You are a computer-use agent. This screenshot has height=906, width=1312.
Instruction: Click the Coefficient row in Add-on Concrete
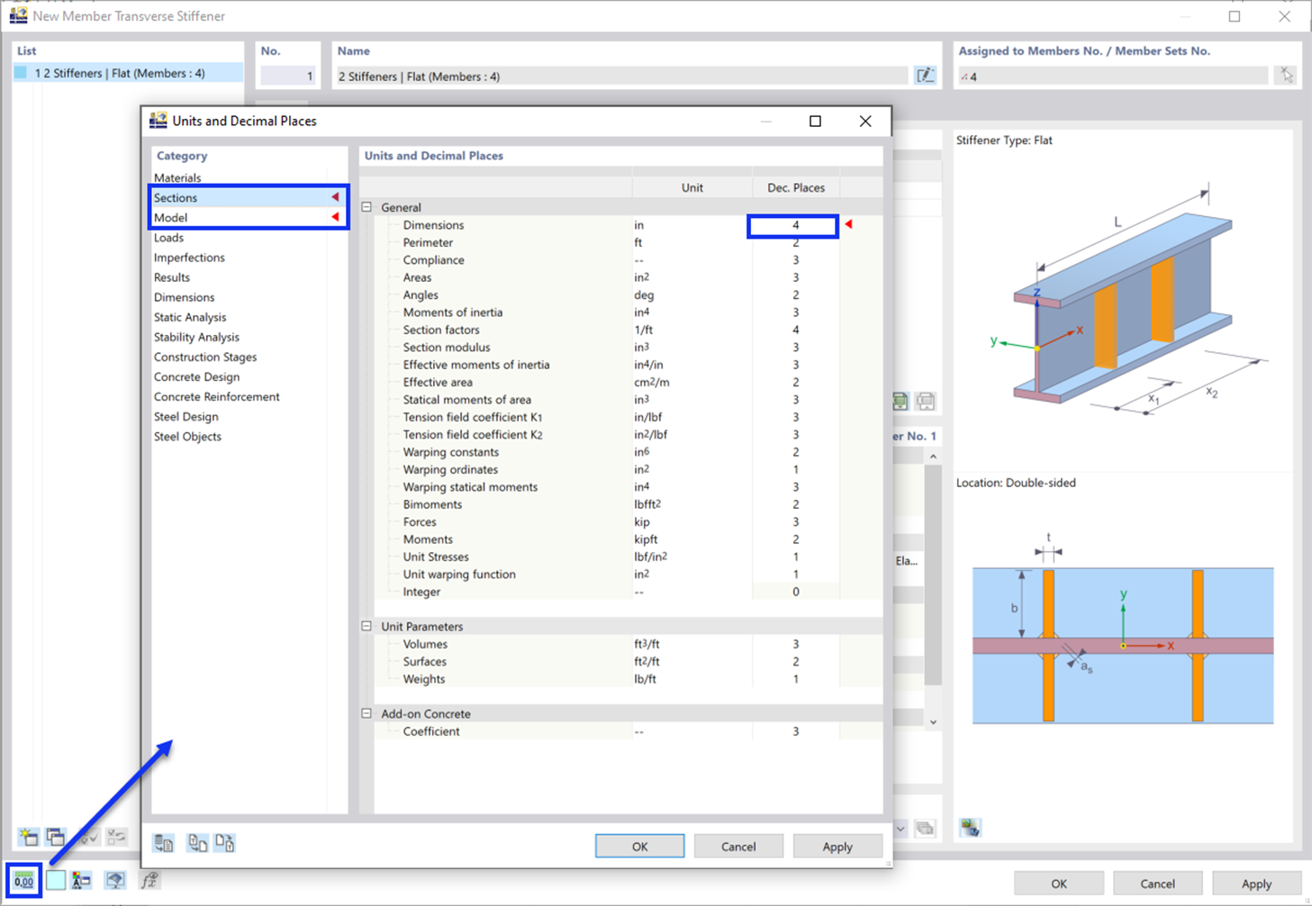[x=628, y=731]
